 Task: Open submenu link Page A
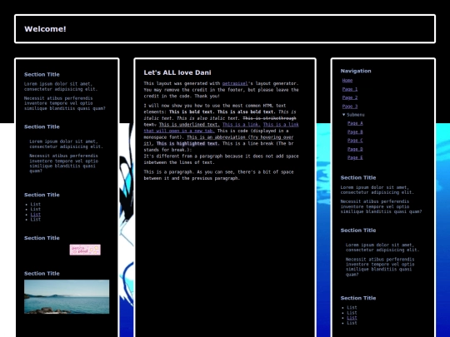click(x=355, y=123)
